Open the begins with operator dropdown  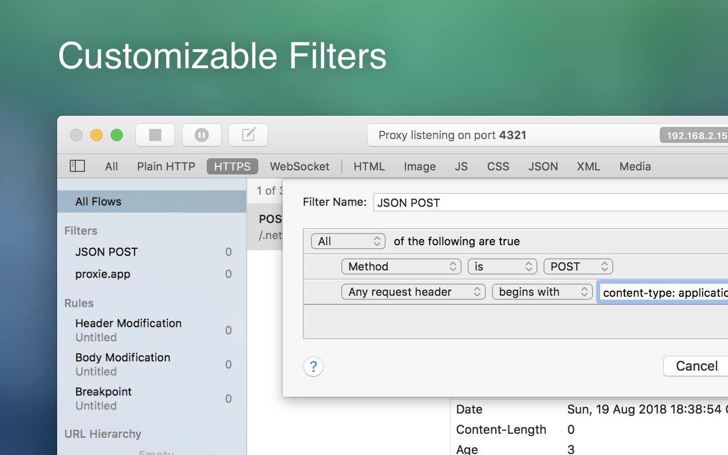tap(542, 292)
